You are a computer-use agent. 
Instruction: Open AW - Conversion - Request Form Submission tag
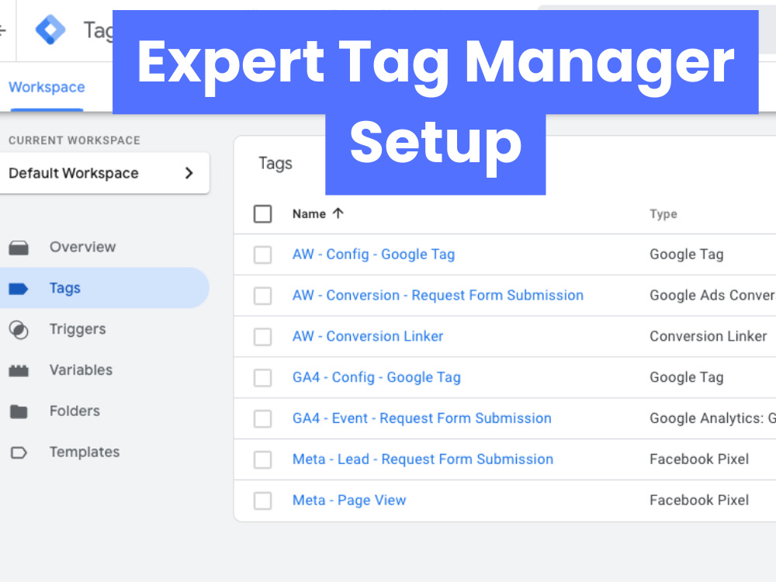tap(438, 296)
